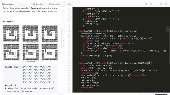Click the highlighted 'Node* nxt' parameter

pos(144,63)
